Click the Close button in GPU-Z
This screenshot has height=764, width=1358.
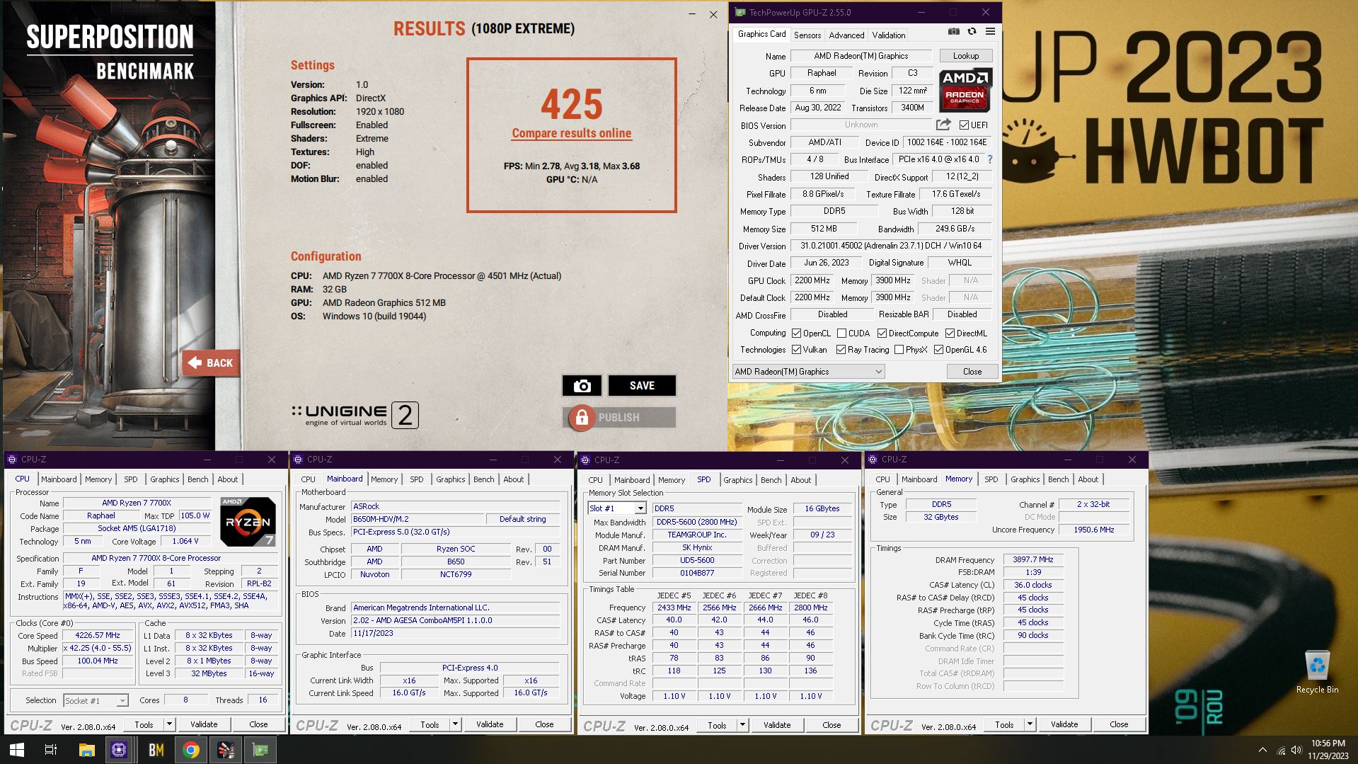click(972, 372)
